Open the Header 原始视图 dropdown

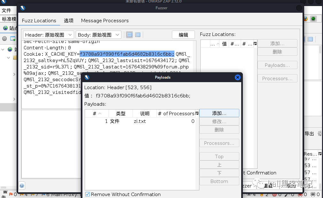(x=49, y=35)
